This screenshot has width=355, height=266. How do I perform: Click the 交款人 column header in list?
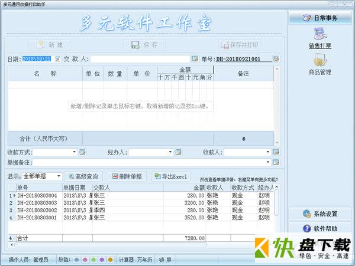(x=128, y=188)
